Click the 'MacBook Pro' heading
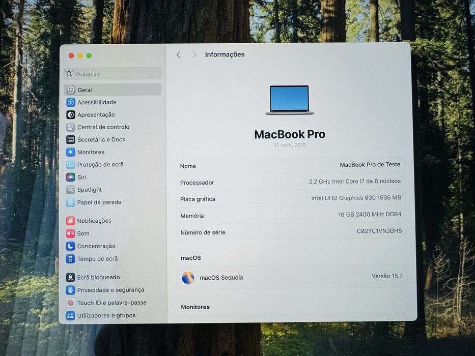The height and width of the screenshot is (356, 475). pyautogui.click(x=290, y=134)
